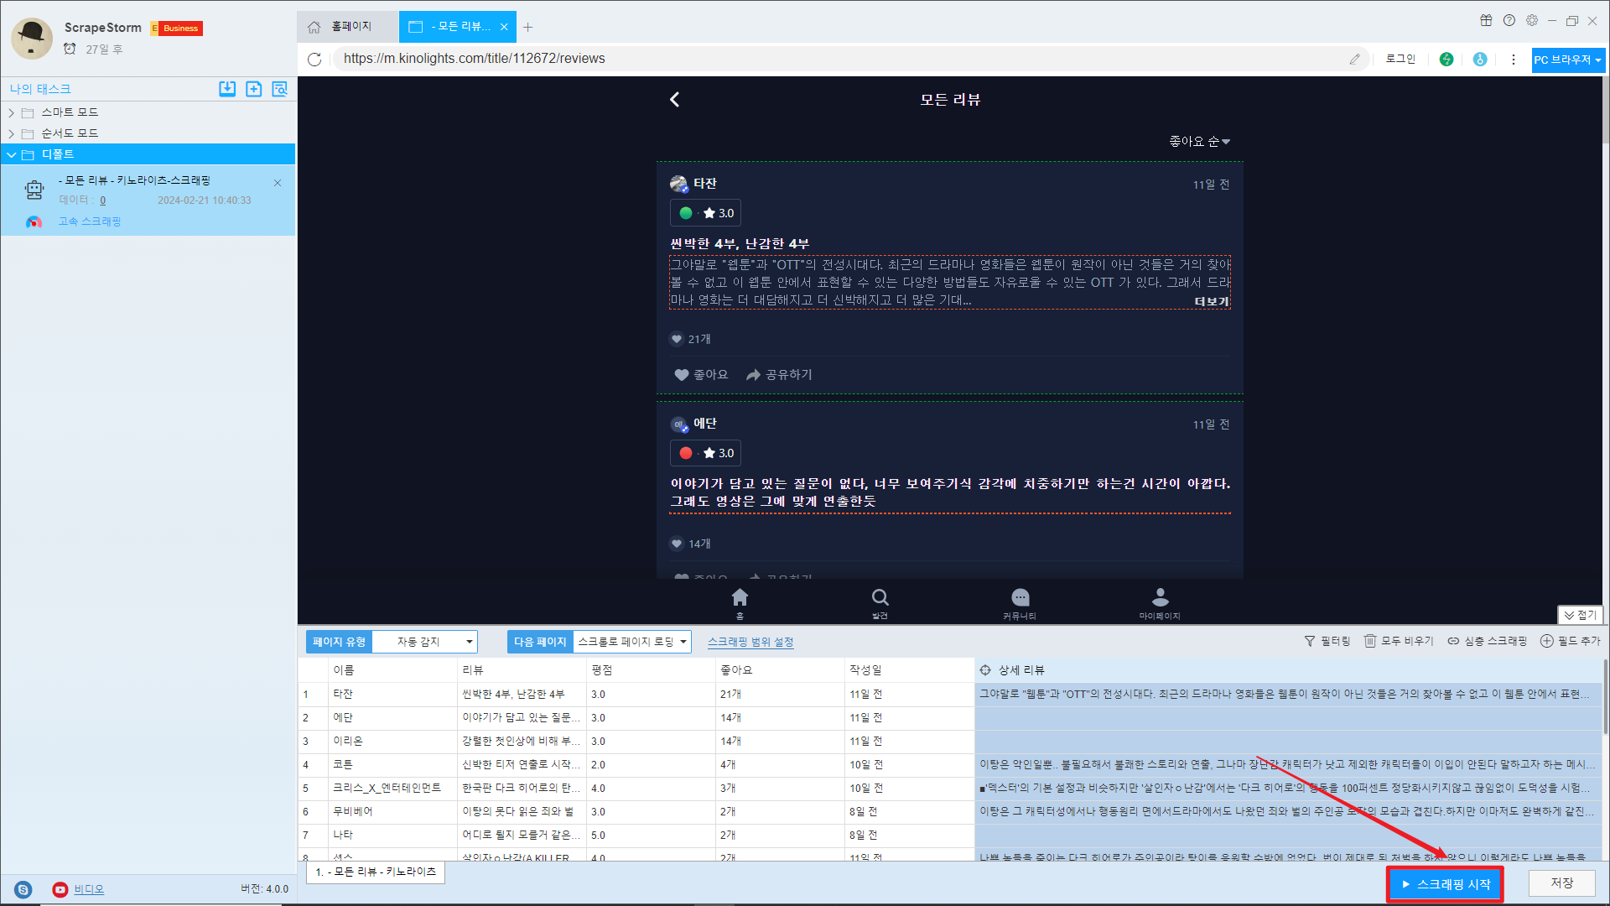Switch to the 홈페이지 tab
Image resolution: width=1610 pixels, height=906 pixels.
point(341,27)
